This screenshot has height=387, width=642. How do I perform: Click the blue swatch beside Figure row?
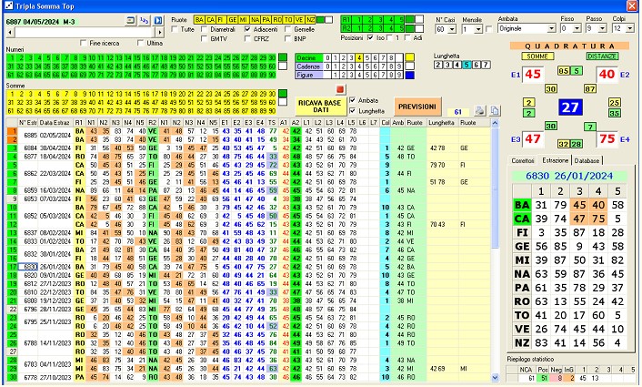[409, 76]
